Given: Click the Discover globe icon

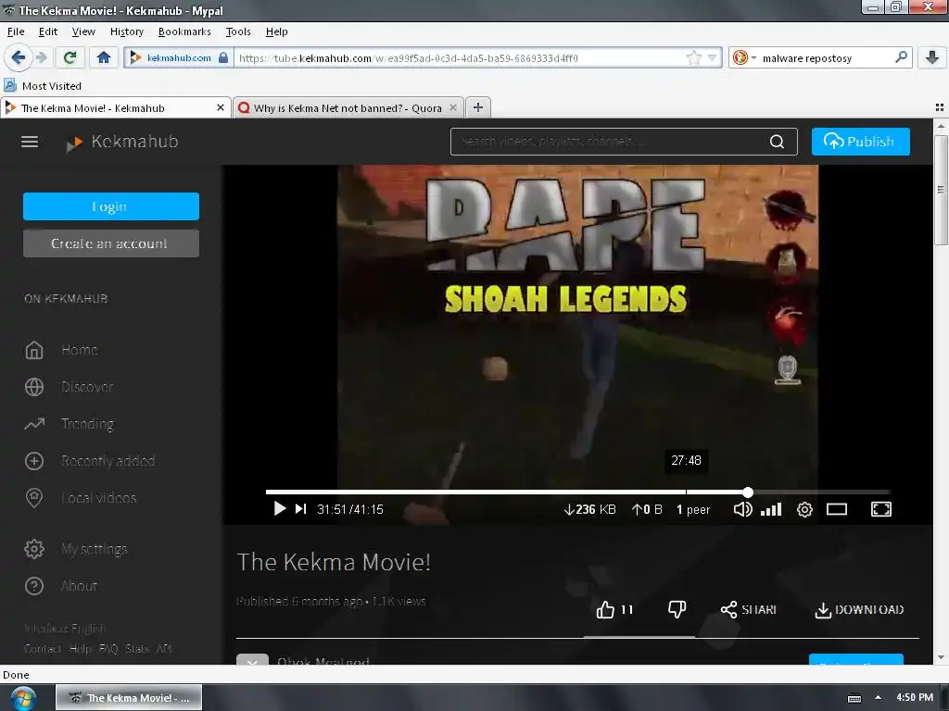Looking at the screenshot, I should [x=34, y=387].
